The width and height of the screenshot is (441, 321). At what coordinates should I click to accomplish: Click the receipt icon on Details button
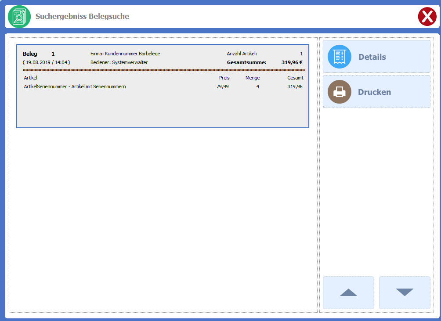[339, 57]
